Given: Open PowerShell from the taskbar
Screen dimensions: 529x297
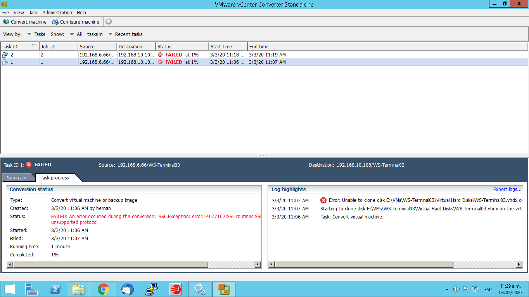Looking at the screenshot, I should (55, 289).
